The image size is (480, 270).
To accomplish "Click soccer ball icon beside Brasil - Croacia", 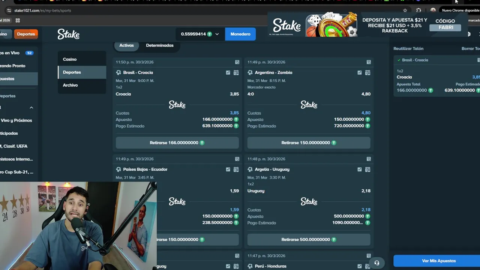I will 118,73.
